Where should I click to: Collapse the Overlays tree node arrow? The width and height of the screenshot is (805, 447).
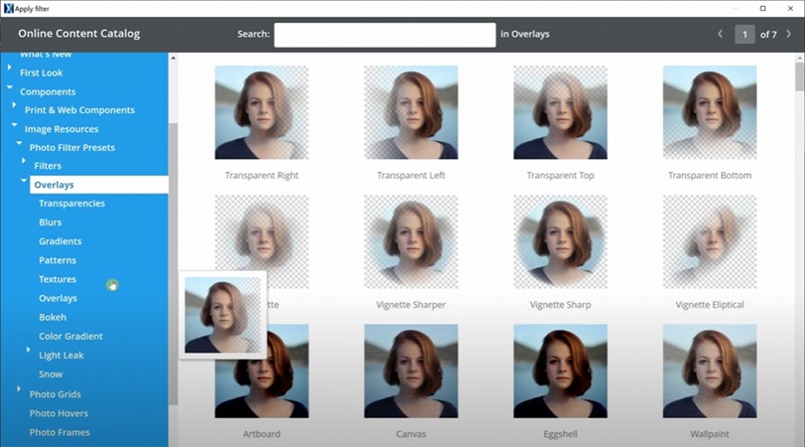(24, 180)
